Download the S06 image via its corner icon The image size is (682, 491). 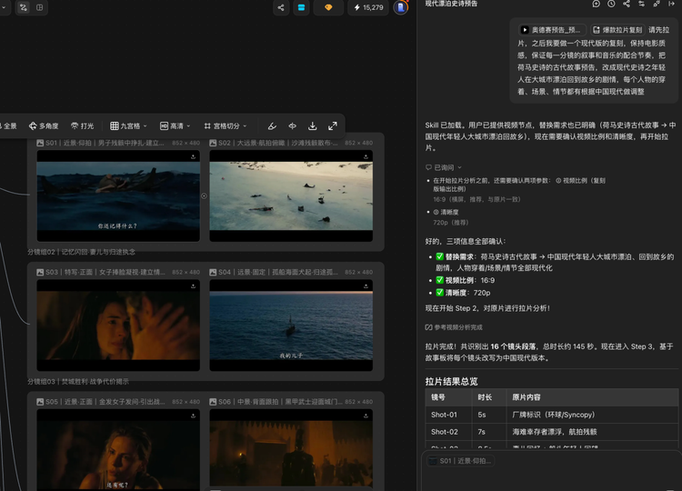click(x=366, y=416)
